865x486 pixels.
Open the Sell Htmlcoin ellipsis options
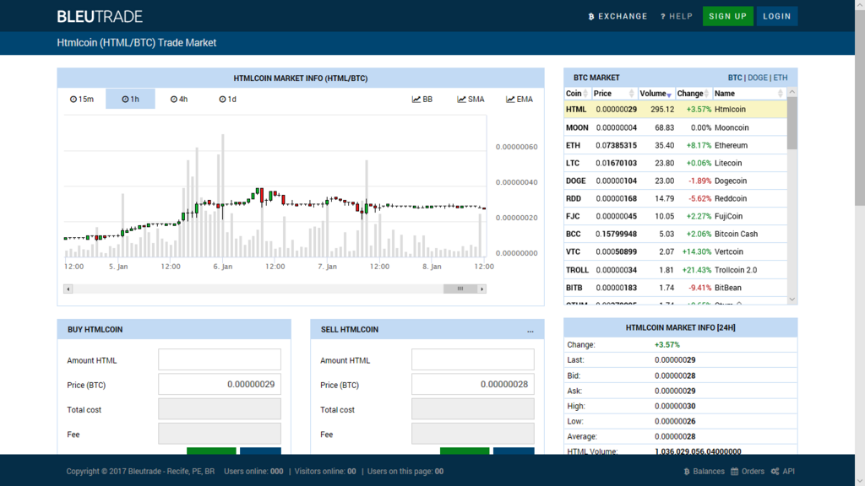coord(530,330)
